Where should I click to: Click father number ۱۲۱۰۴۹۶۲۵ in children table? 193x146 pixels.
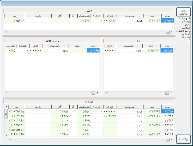(x=16, y=112)
